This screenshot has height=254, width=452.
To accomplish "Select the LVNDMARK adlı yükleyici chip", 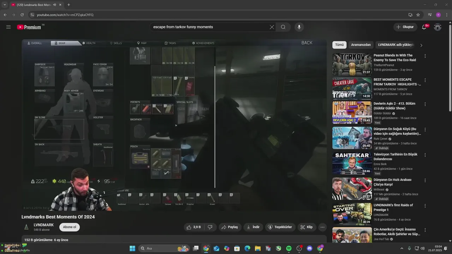I will pyautogui.click(x=395, y=45).
